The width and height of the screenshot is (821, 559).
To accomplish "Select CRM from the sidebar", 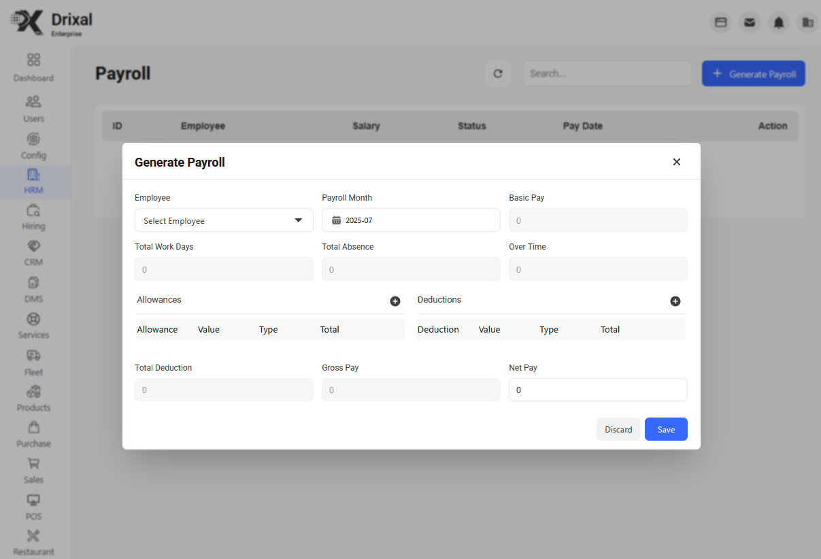I will click(x=33, y=252).
